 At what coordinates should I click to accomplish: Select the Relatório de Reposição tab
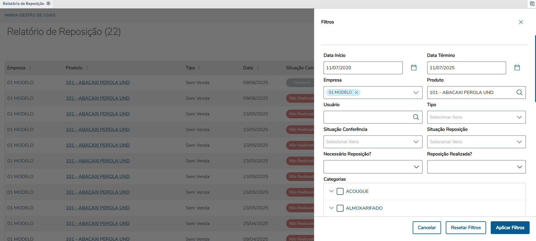coord(24,3)
